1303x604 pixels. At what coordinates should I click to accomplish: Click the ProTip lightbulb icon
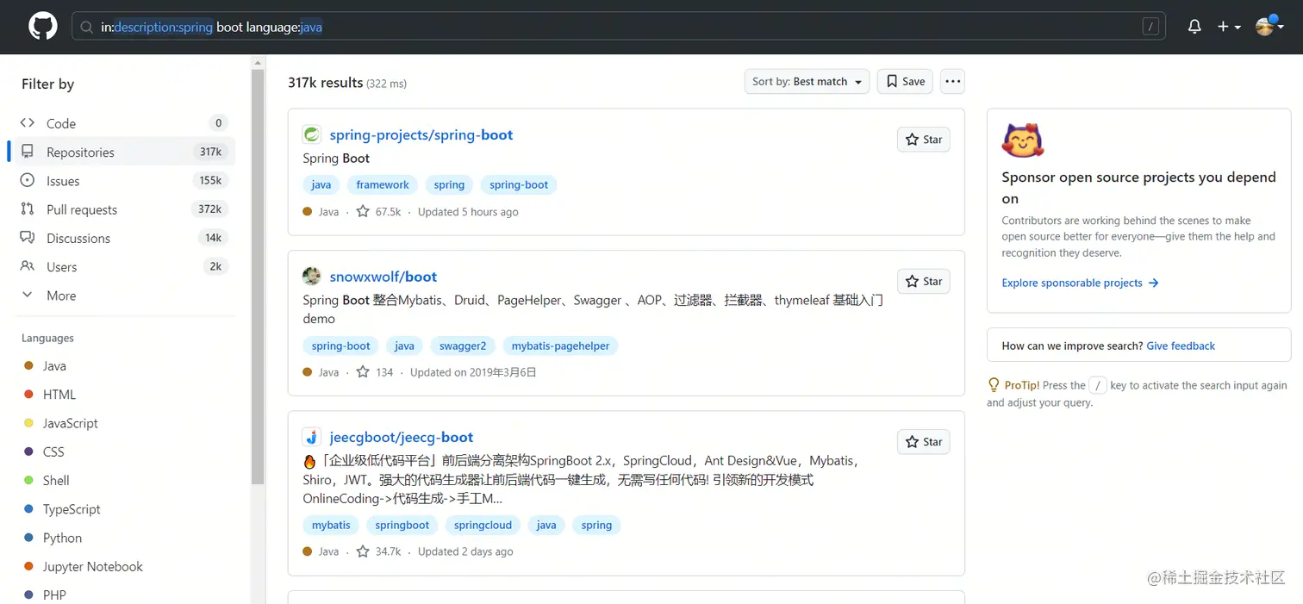(x=994, y=385)
